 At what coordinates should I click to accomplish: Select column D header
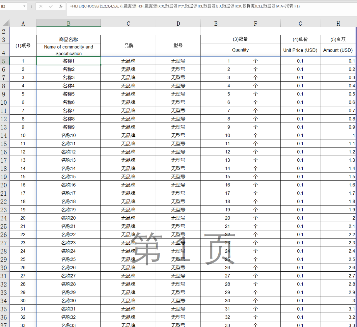(x=178, y=23)
